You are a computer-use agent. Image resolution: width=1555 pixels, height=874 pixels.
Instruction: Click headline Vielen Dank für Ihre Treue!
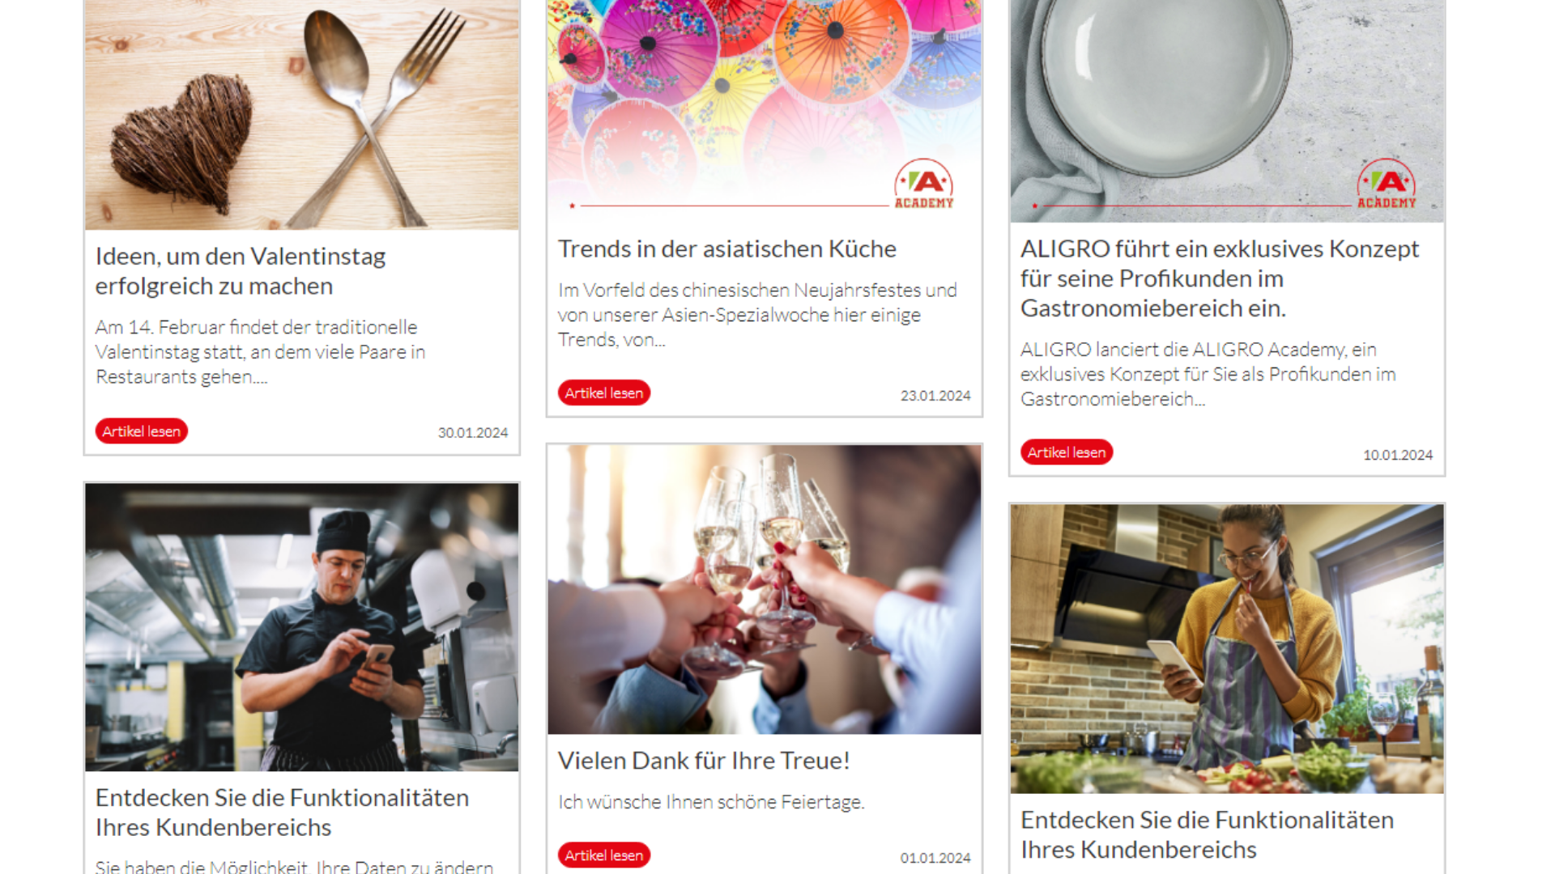(x=704, y=761)
